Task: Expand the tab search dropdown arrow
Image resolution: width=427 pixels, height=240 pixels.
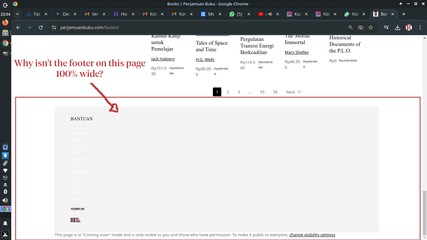Action: pos(18,14)
